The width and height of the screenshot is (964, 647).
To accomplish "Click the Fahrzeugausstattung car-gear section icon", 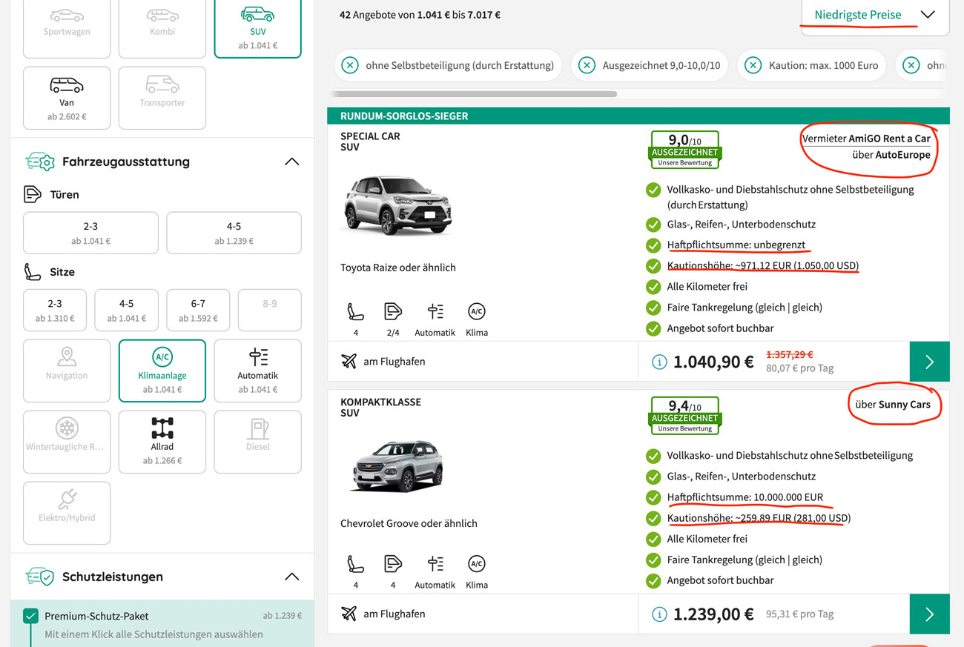I will pyautogui.click(x=40, y=162).
